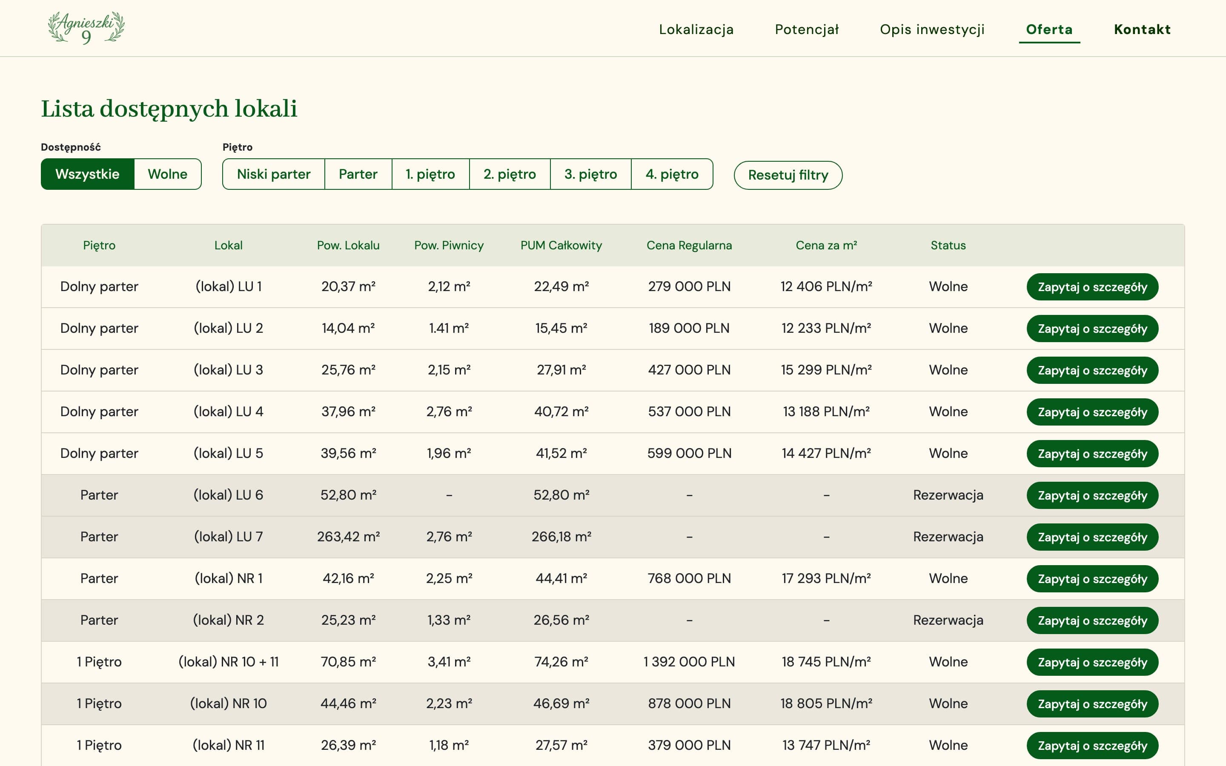Go to the Potencjał section

(807, 29)
